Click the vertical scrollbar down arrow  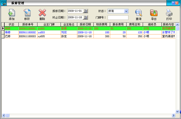click(x=177, y=111)
